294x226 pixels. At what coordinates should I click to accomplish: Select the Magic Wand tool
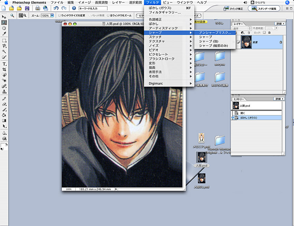4,51
